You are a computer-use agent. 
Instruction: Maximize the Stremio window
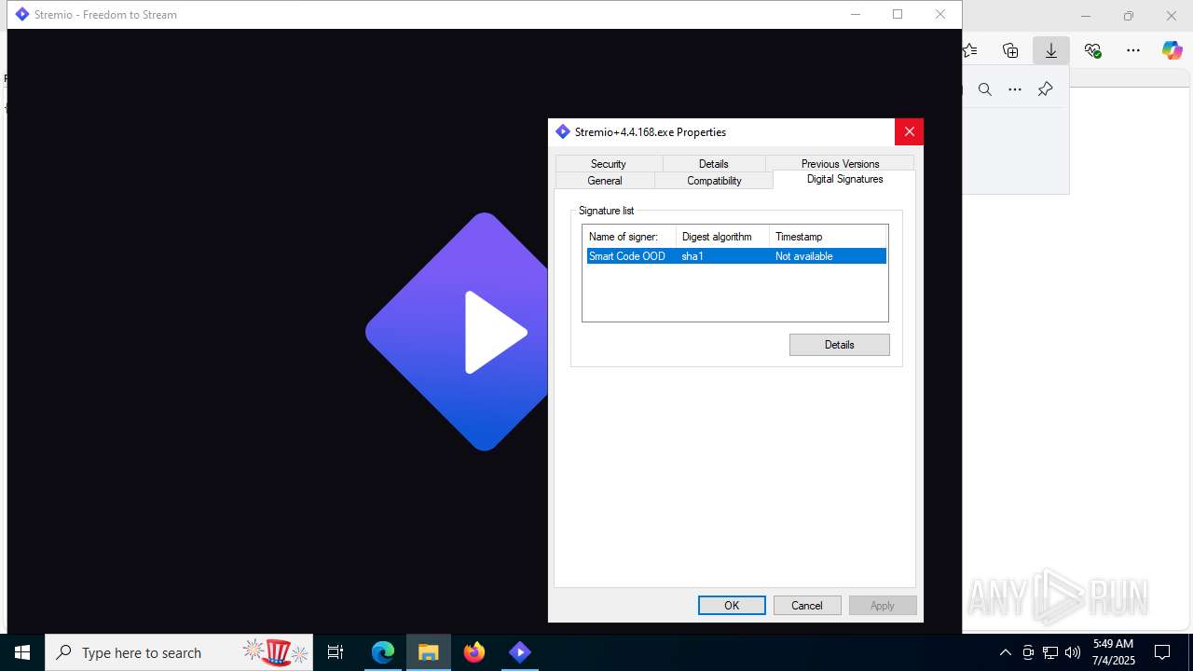898,14
